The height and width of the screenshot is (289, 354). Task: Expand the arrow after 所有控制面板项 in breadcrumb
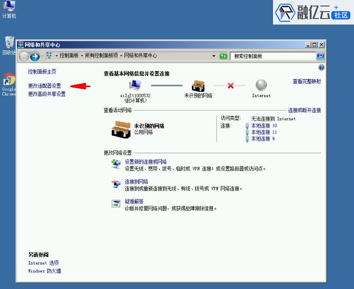(121, 56)
